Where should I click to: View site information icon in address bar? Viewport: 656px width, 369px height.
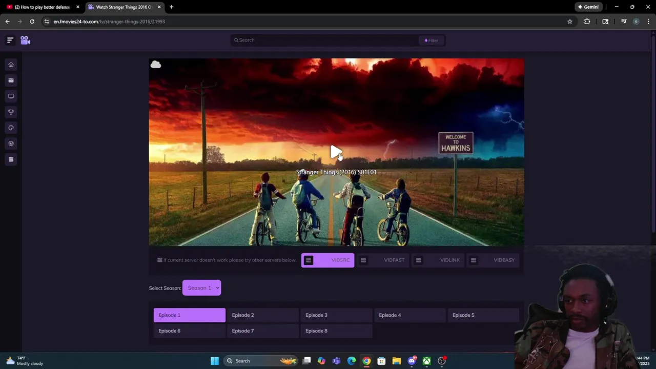click(x=47, y=22)
